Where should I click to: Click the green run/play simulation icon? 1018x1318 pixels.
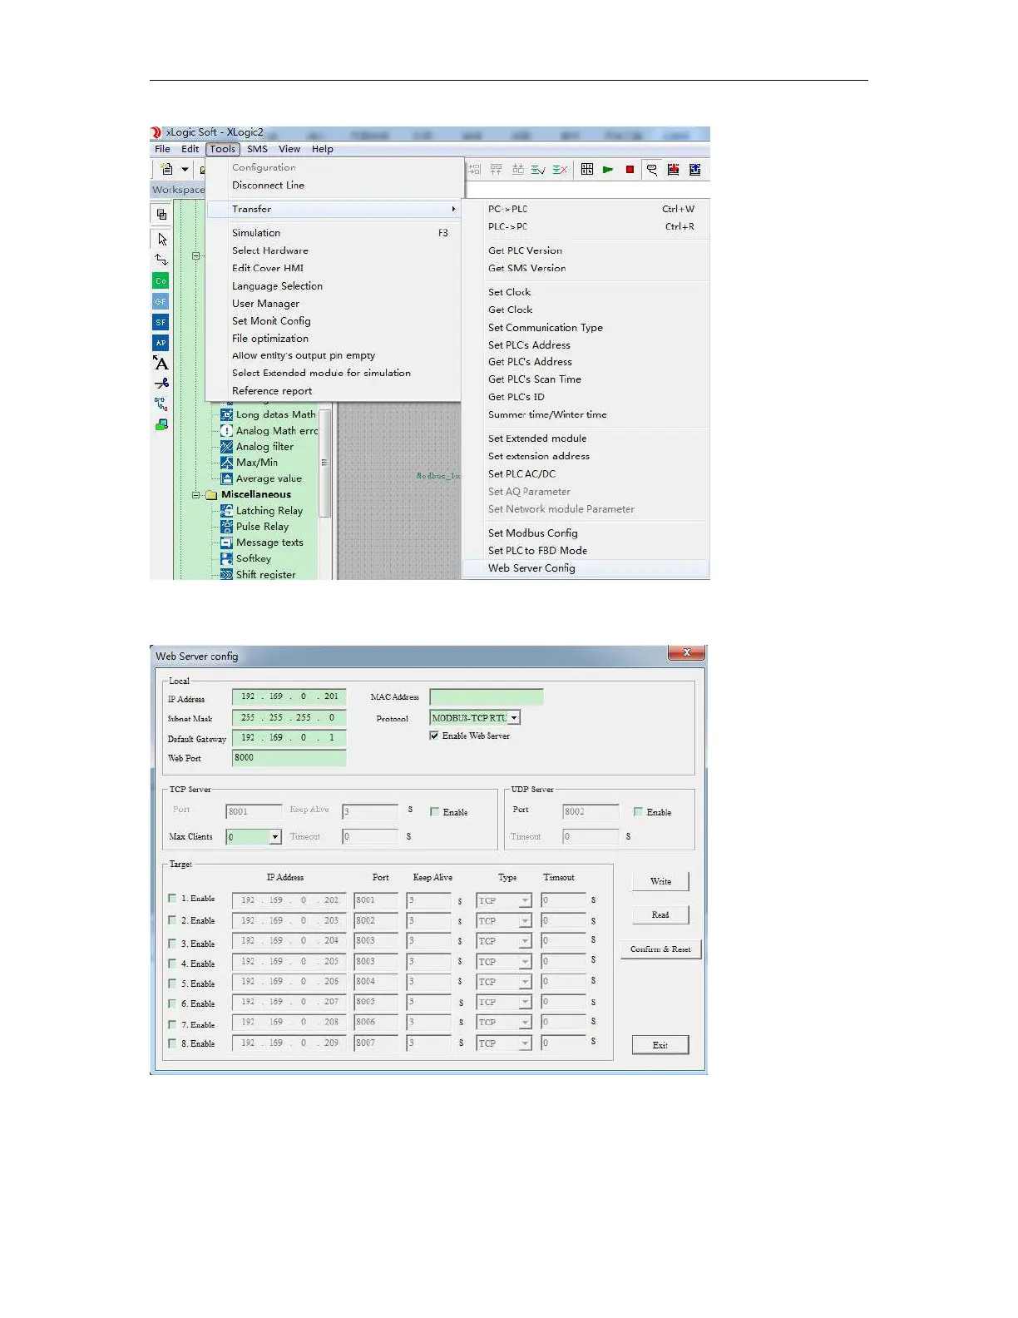[608, 170]
